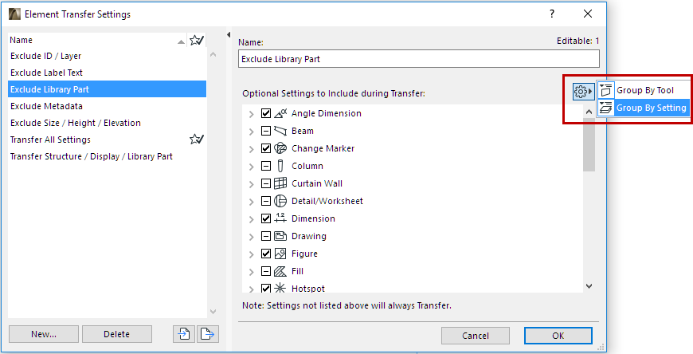
Task: Click the Figure tool icon
Action: click(280, 254)
